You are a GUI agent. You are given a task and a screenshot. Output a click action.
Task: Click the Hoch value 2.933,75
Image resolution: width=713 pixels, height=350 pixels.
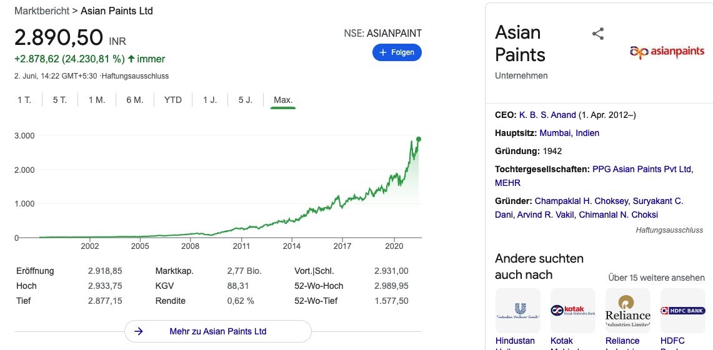105,286
